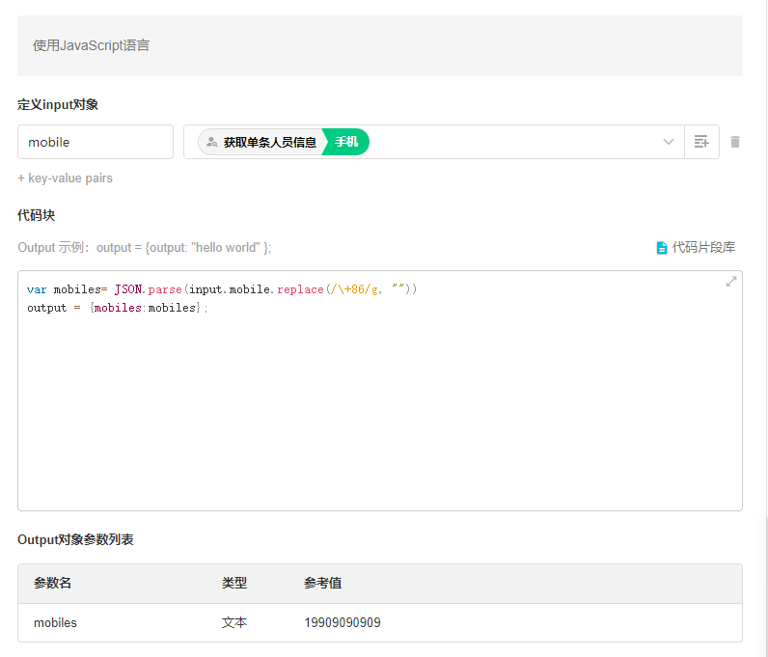The image size is (768, 657).
Task: Click the var mobiles line in code editor
Action: click(x=222, y=289)
